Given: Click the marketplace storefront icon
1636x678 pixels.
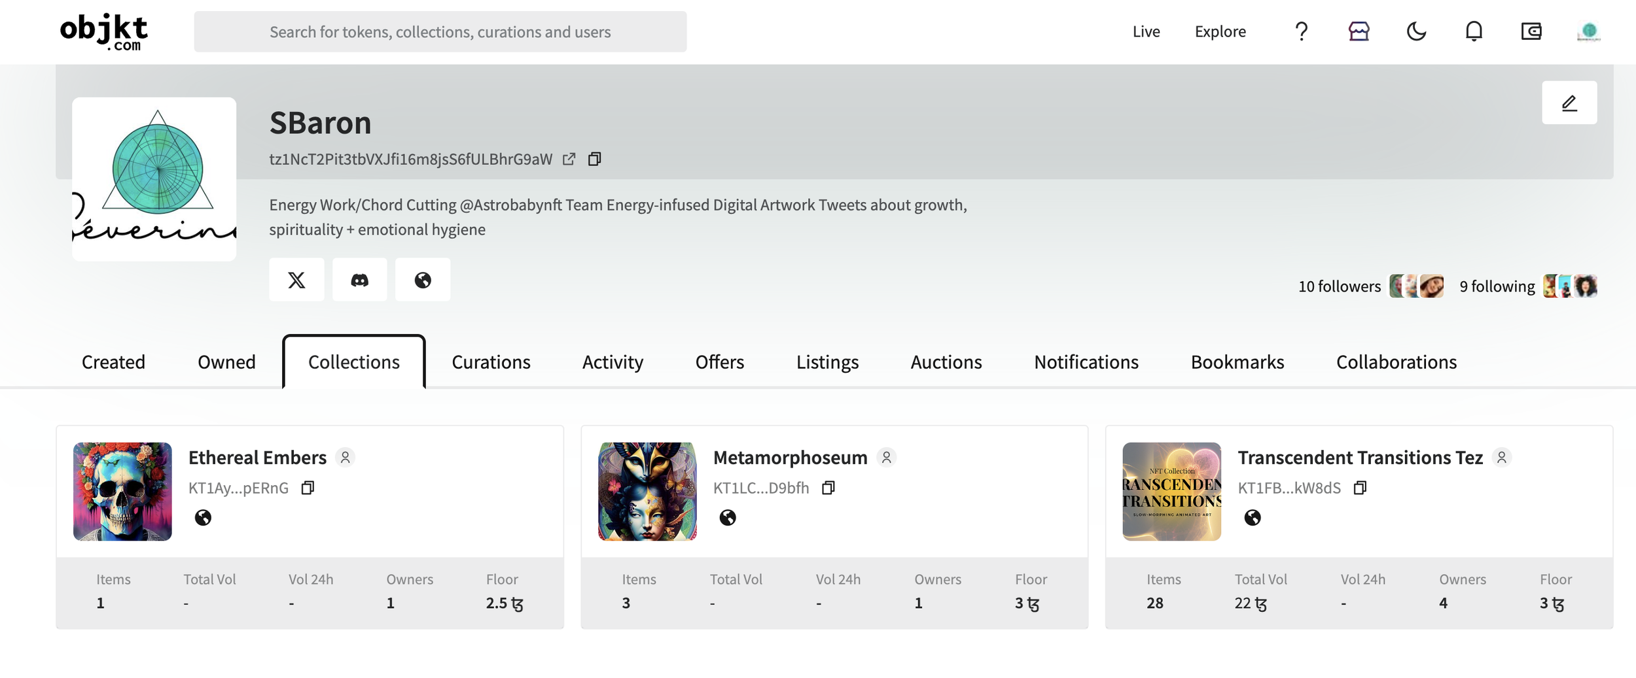Looking at the screenshot, I should (x=1359, y=31).
